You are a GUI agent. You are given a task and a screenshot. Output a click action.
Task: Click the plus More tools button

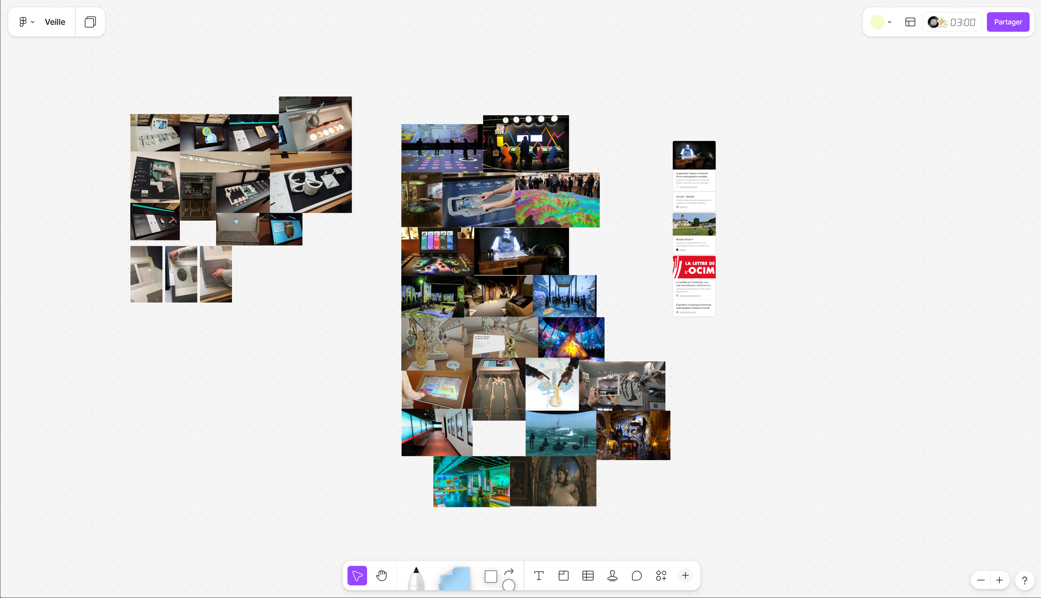point(685,575)
